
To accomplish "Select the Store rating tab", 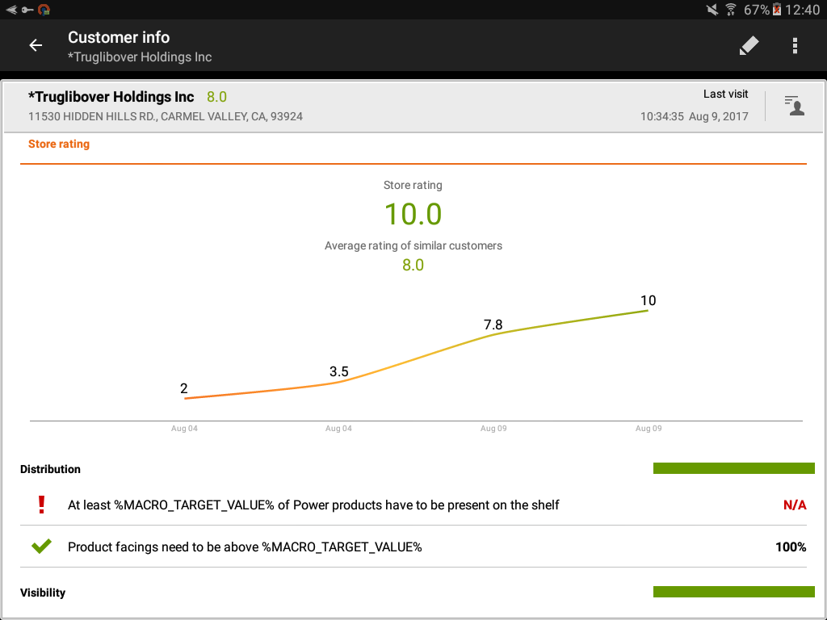I will coord(59,144).
